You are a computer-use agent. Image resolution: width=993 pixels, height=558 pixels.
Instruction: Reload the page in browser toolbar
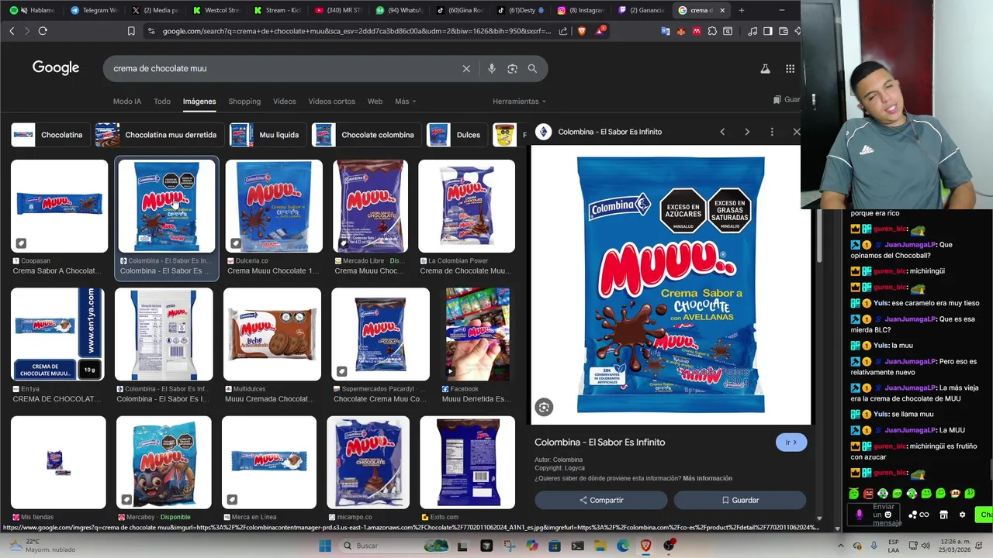[x=43, y=31]
